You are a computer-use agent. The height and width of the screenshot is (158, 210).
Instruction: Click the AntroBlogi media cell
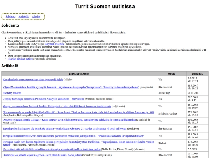(x=171, y=93)
